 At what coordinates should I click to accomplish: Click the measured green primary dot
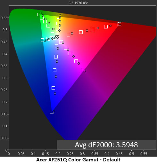tap(41, 13)
